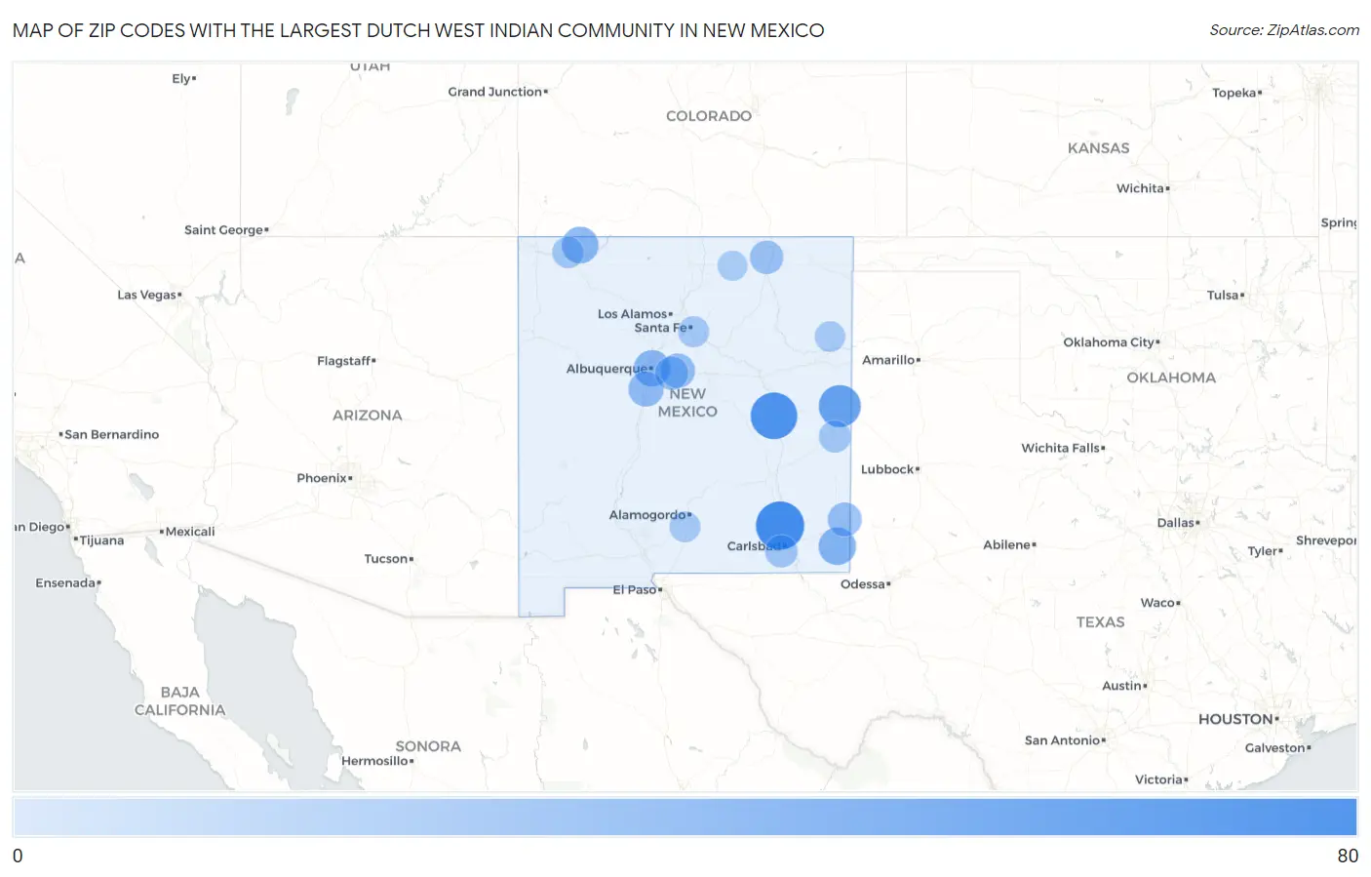The image size is (1371, 877).
Task: Click the Source: ZipAtlas.com attribution
Action: (1284, 30)
